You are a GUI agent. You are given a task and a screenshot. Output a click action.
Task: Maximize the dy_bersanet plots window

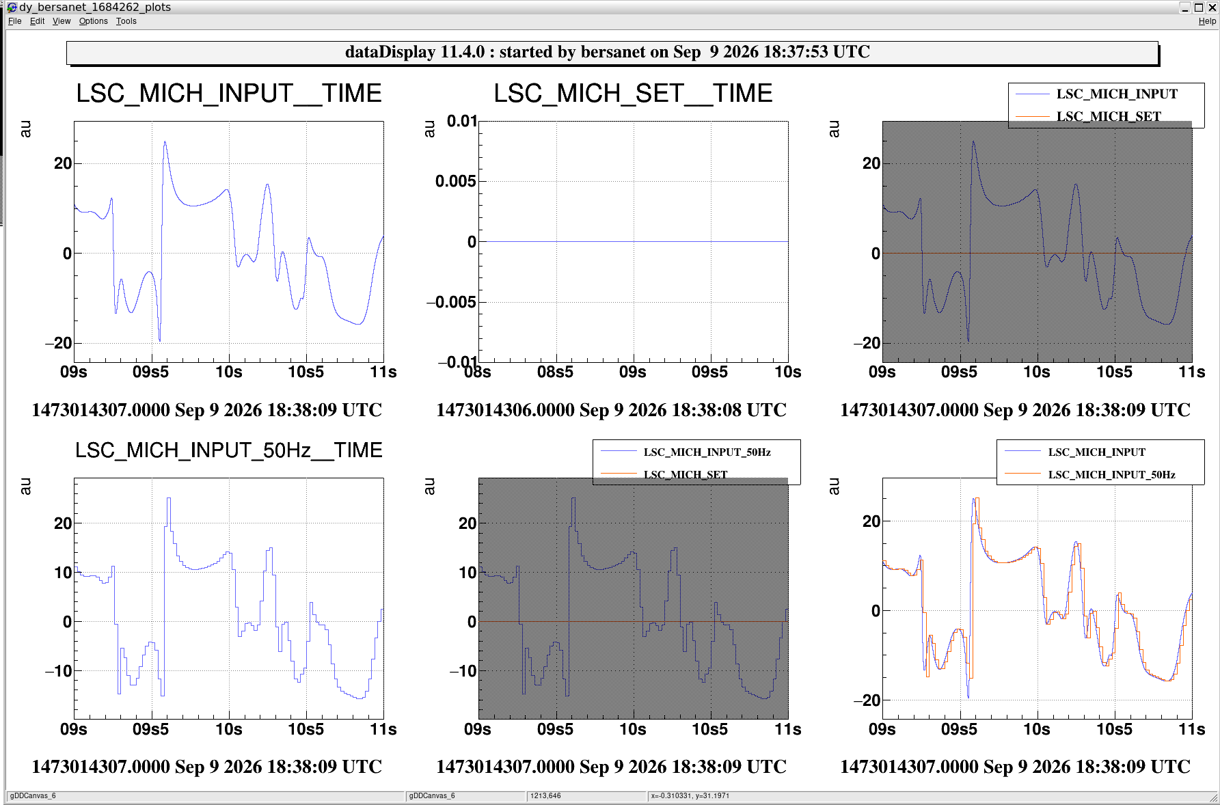[1199, 8]
